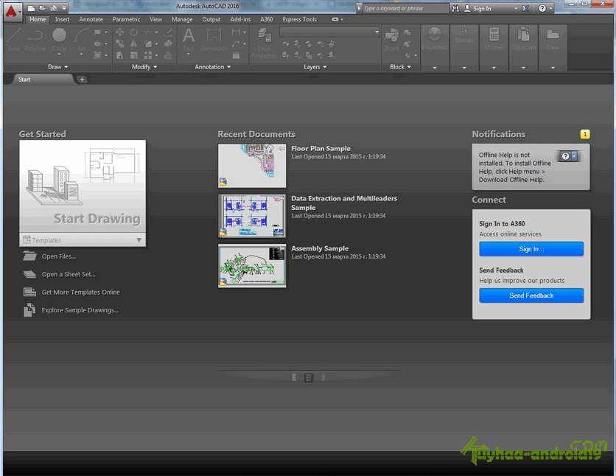Image resolution: width=616 pixels, height=476 pixels.
Task: Open the Groups ribbon panel
Action: coord(464,47)
